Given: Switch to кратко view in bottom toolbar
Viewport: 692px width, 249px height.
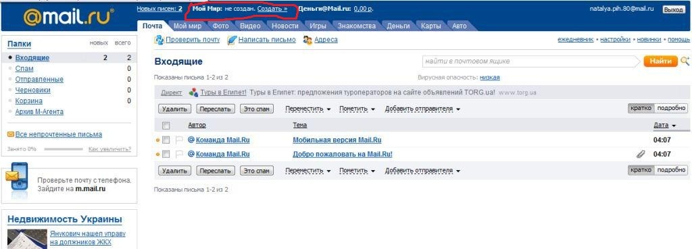Looking at the screenshot, I should pos(641,170).
